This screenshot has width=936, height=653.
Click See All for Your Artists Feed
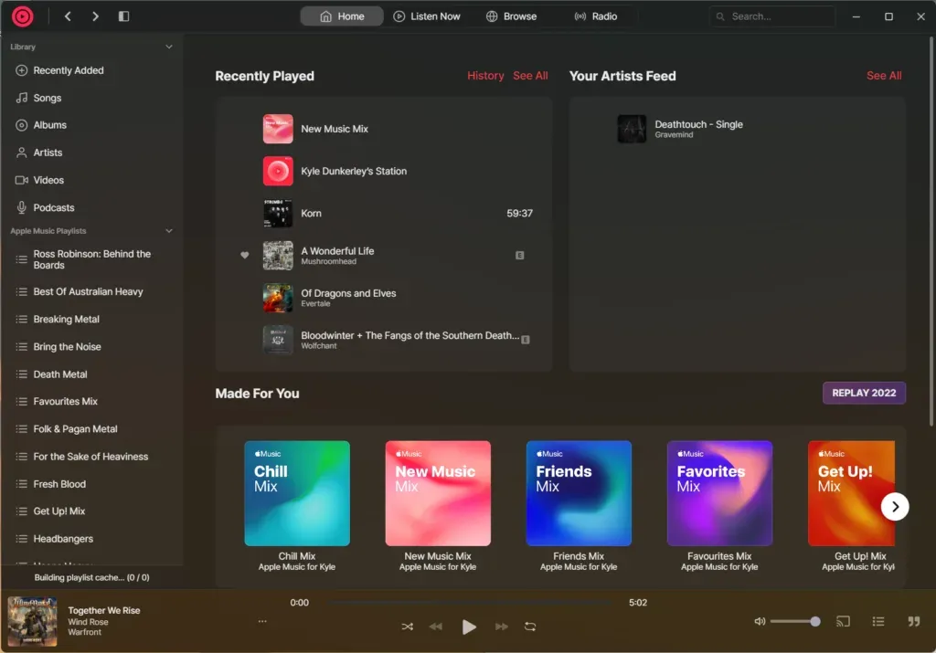[x=884, y=76]
